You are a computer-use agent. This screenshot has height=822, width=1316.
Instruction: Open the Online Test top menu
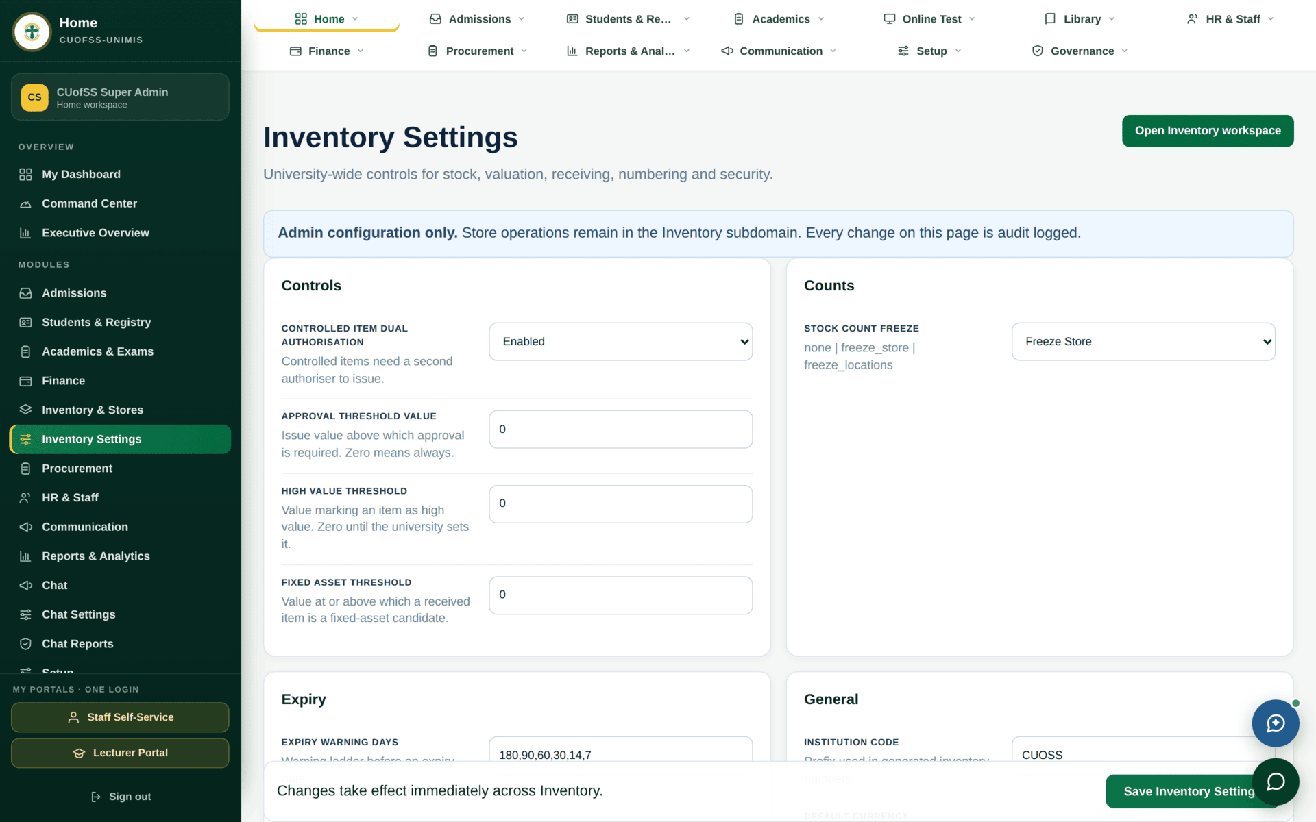pos(929,19)
